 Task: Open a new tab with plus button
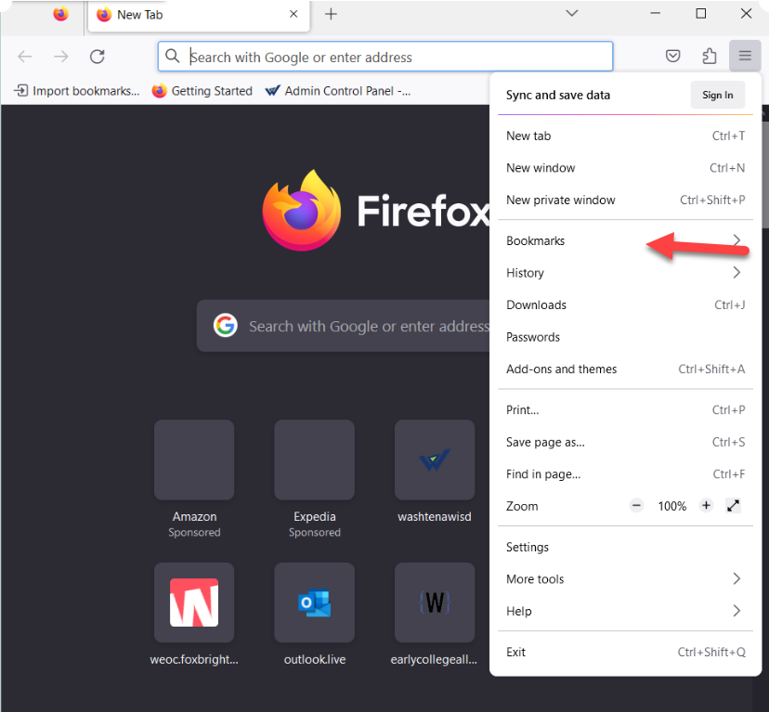[331, 14]
